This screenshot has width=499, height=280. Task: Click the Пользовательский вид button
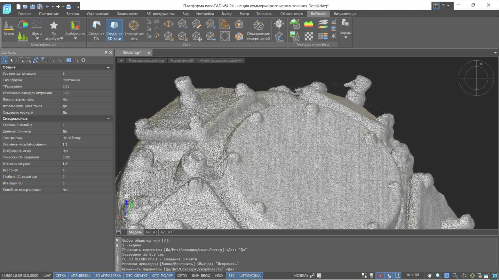tap(146, 61)
